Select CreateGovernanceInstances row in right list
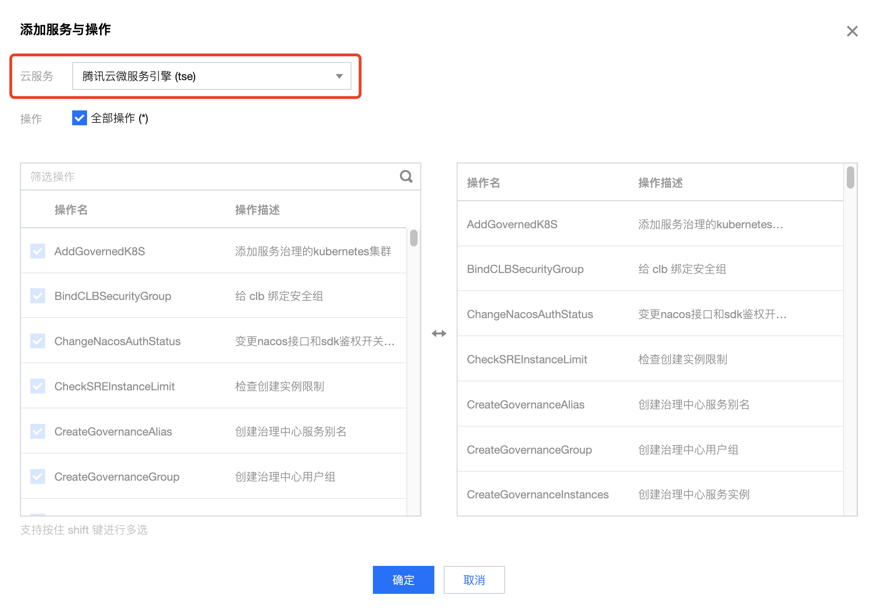Screen dimensions: 878x612 [x=650, y=494]
